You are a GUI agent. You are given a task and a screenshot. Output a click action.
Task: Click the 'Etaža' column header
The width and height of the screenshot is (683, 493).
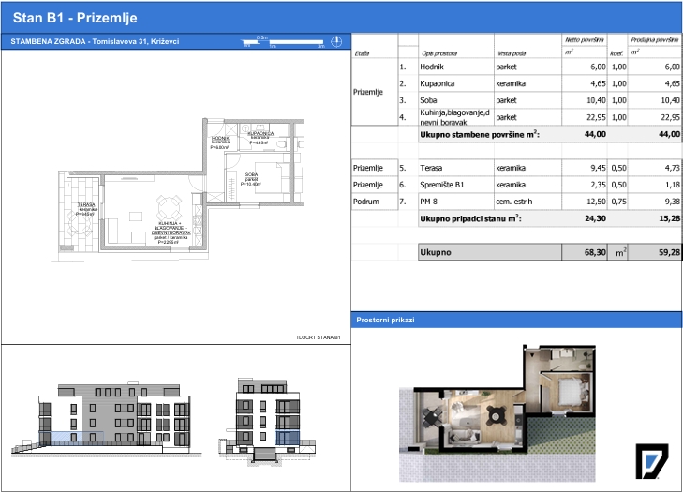coord(362,53)
